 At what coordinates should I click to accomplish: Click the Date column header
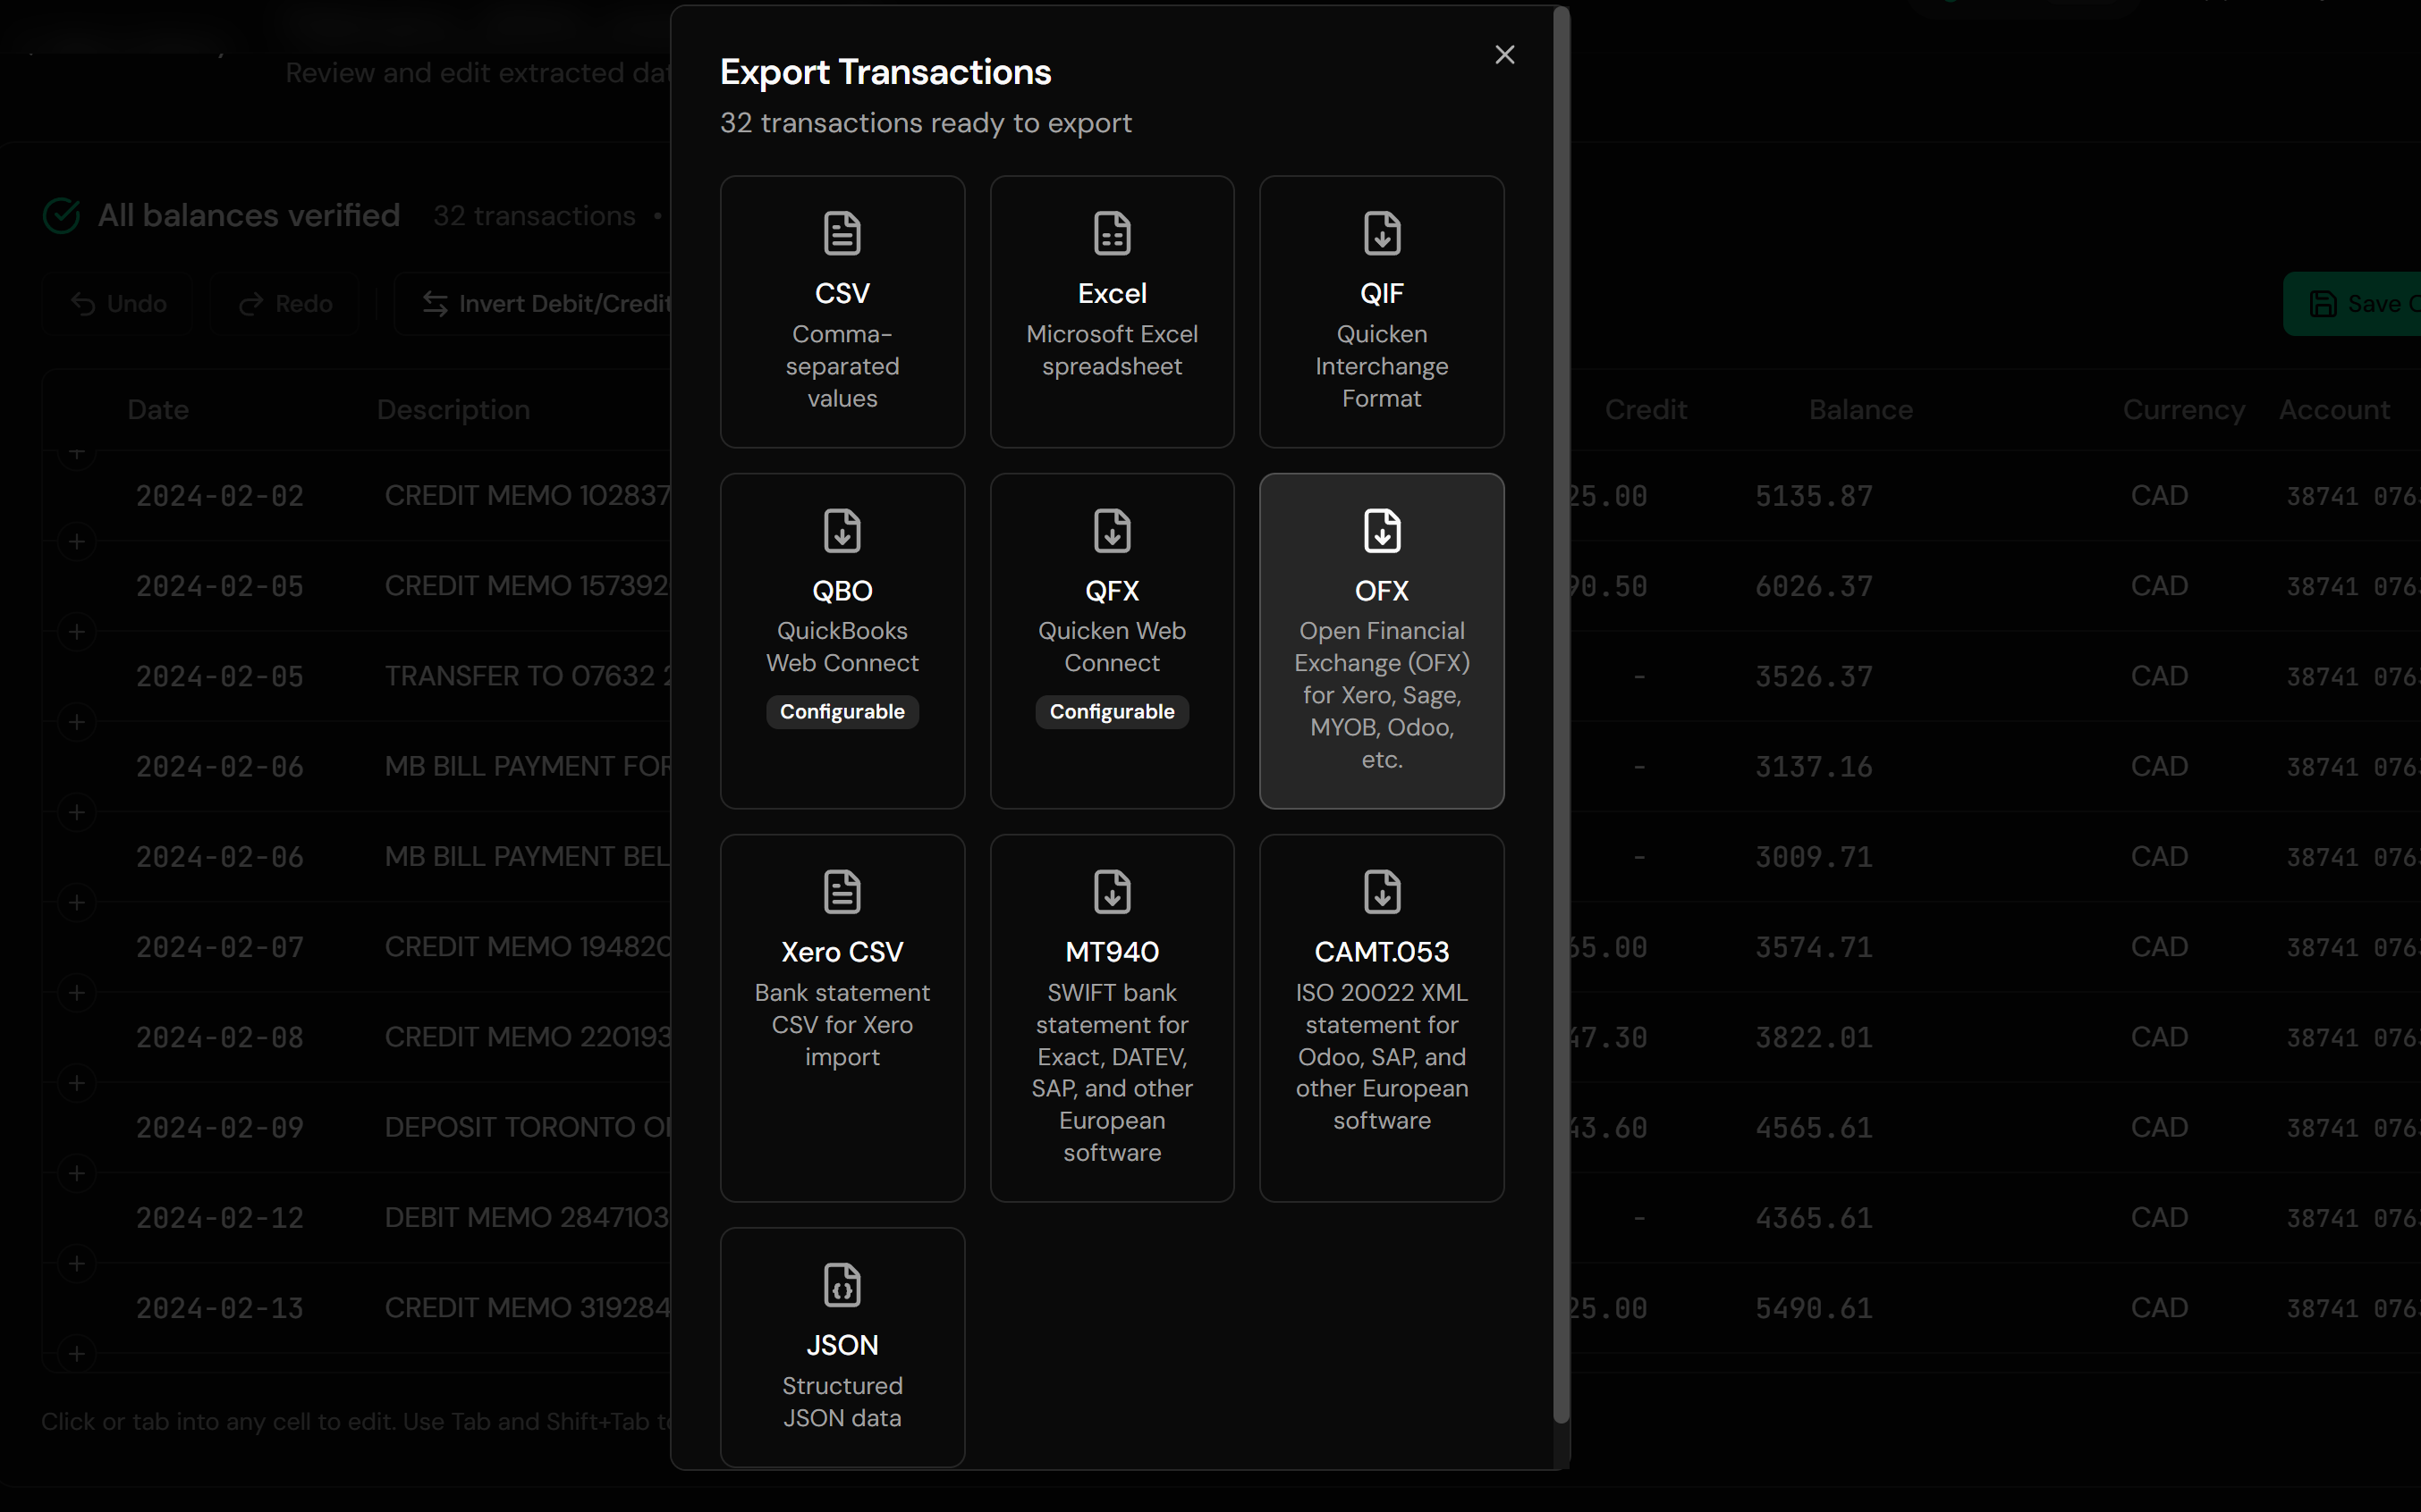click(x=158, y=409)
